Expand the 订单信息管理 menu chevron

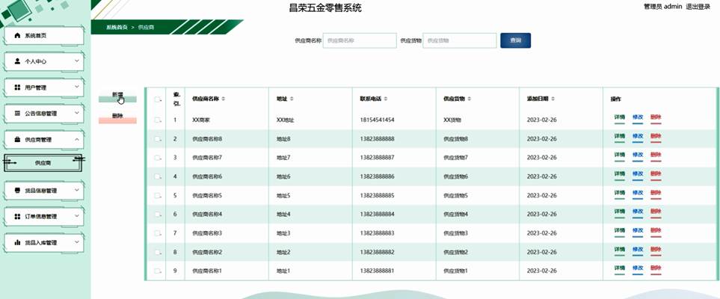77,216
